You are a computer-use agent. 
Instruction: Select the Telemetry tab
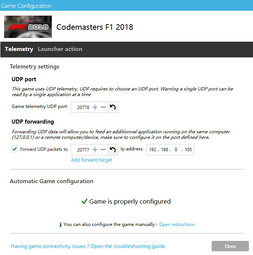point(19,49)
